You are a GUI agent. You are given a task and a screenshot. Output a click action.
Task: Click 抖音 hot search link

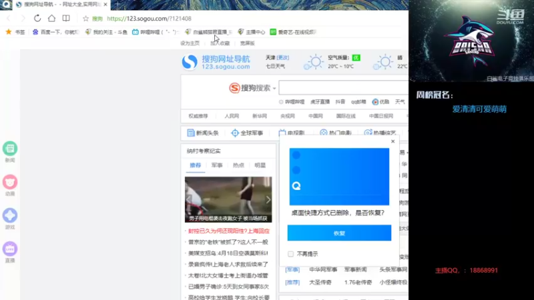click(340, 102)
